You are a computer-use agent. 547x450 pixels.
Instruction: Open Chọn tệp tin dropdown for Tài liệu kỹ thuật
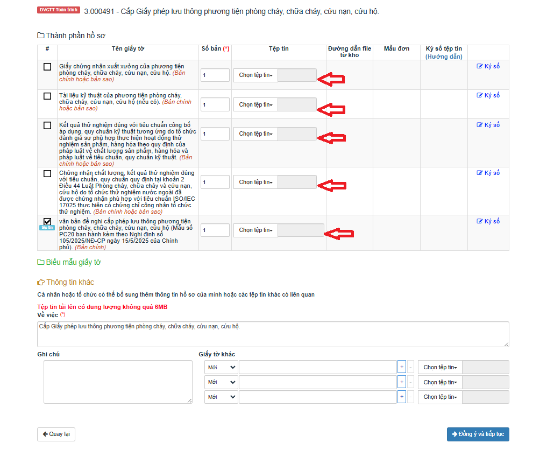tap(255, 104)
